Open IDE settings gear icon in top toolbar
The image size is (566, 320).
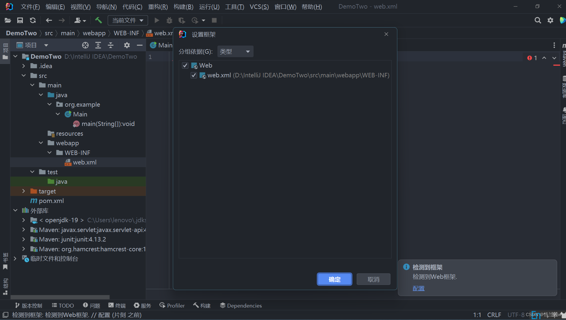coord(550,20)
